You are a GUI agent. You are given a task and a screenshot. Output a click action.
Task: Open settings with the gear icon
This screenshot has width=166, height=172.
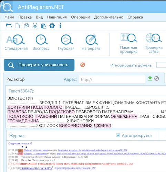coord(52,26)
